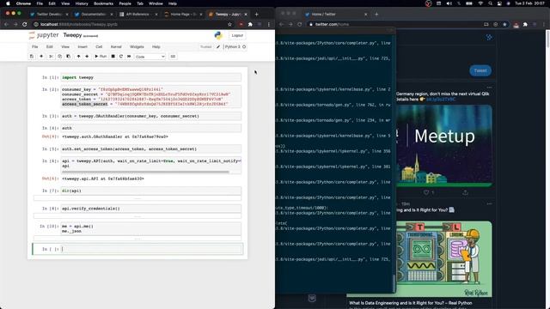Click the auth.set_access_token code cell
Screen dimensions: 550x309
[151, 148]
